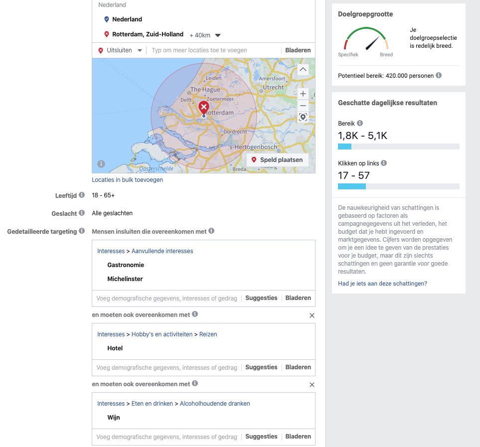The image size is (480, 447).
Task: Zoom in on the map
Action: [303, 94]
